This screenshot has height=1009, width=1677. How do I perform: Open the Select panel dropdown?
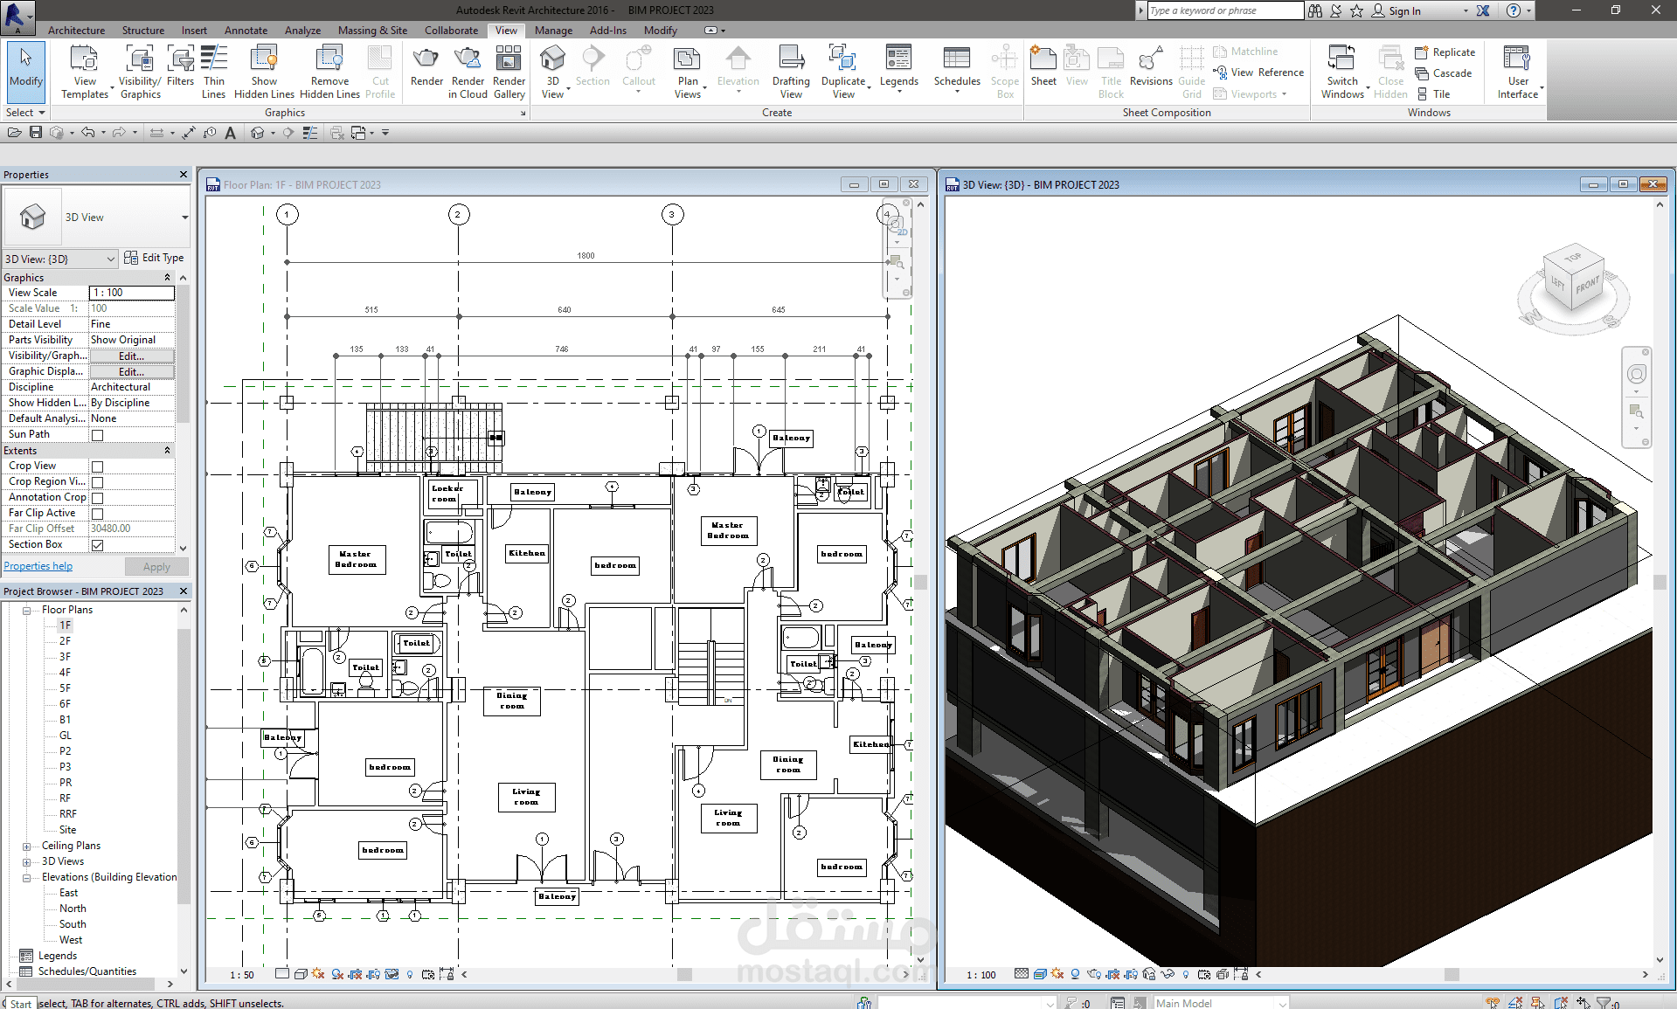25,113
